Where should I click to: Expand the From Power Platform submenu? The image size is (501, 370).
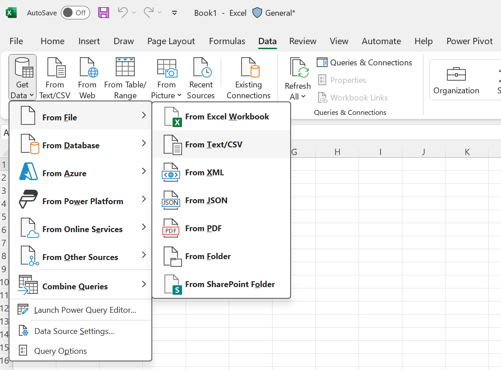(x=81, y=199)
